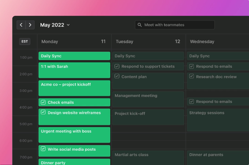The width and height of the screenshot is (249, 165).
Task: Toggle the Research doc review checkbox
Action: 192,77
